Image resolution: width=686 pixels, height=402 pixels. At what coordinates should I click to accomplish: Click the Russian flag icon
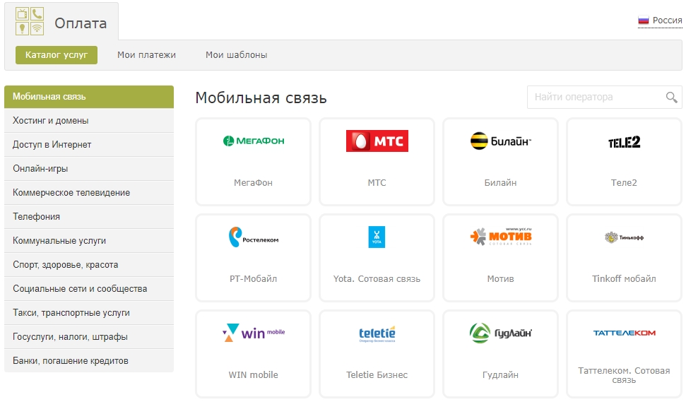pos(643,20)
